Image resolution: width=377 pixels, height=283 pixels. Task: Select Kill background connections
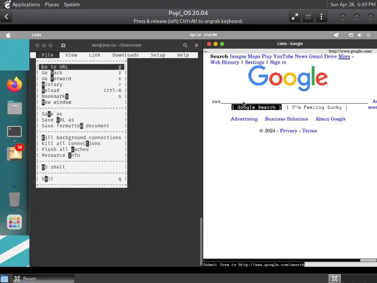click(x=81, y=138)
